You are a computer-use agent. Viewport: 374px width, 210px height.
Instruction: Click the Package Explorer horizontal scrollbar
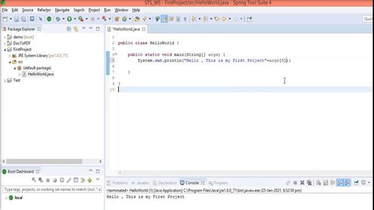[44, 162]
